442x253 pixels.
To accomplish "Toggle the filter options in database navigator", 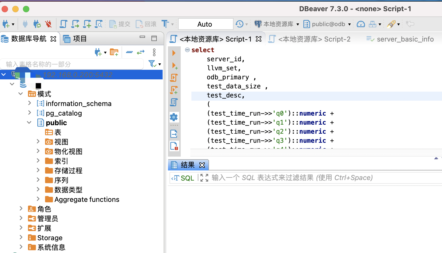I will [x=152, y=64].
